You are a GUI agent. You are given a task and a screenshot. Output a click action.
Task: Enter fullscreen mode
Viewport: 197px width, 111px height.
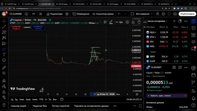point(169,14)
